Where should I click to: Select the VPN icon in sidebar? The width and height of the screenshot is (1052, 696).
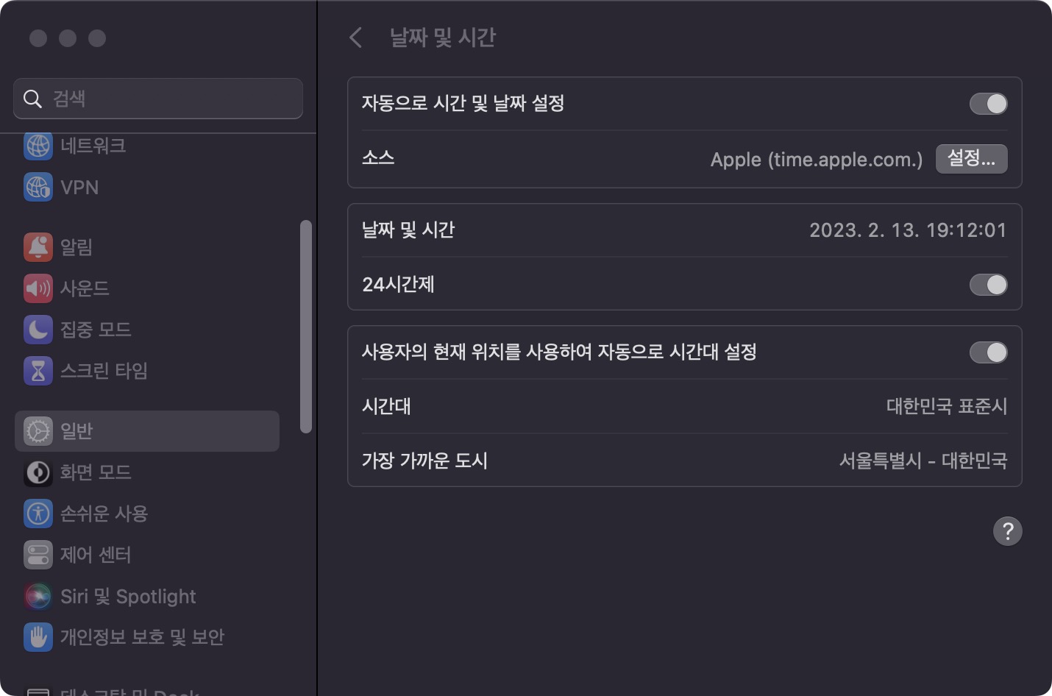[x=38, y=187]
